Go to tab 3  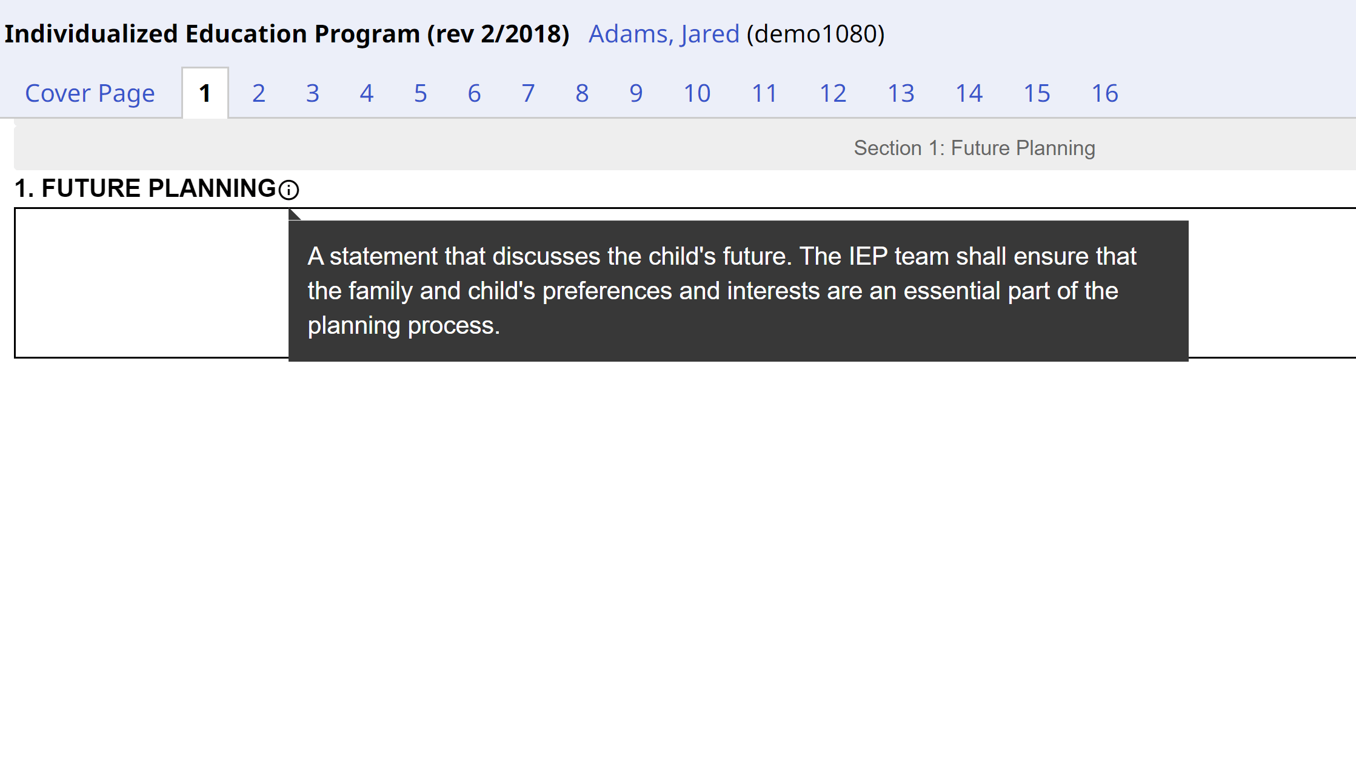tap(313, 93)
